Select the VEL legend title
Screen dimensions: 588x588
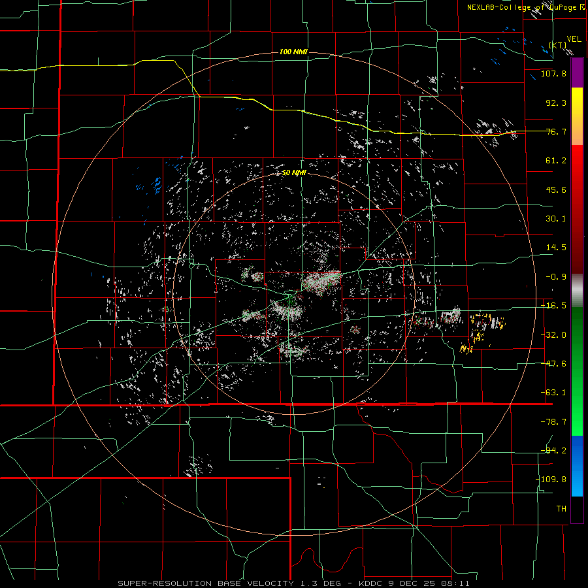click(x=574, y=39)
